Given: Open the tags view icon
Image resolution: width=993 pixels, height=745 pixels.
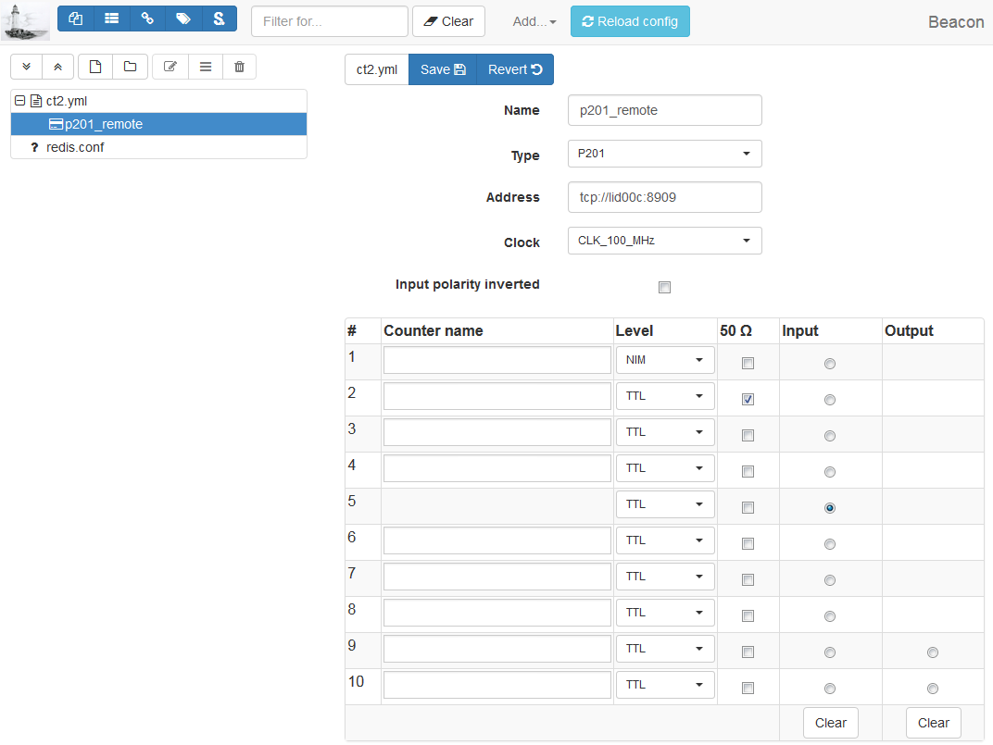Looking at the screenshot, I should point(183,19).
